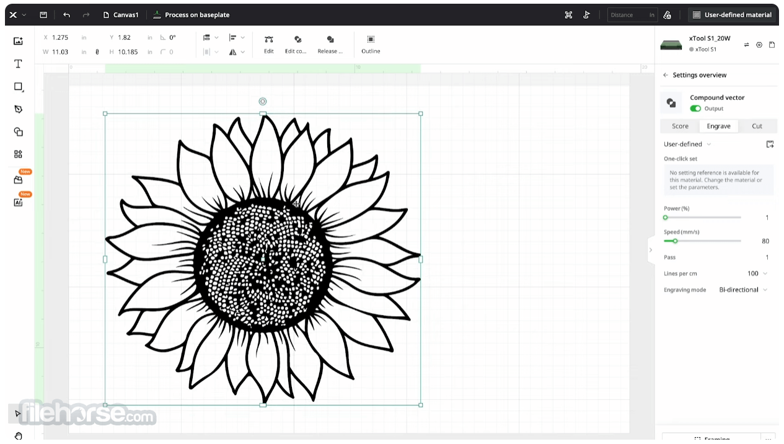The width and height of the screenshot is (784, 444).
Task: Select the rectangle shape tool
Action: (18, 87)
